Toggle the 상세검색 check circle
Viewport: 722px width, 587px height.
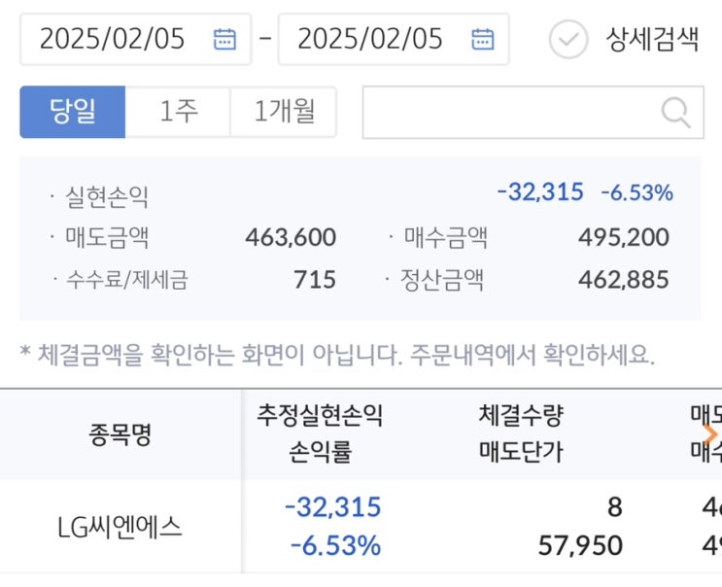click(568, 39)
